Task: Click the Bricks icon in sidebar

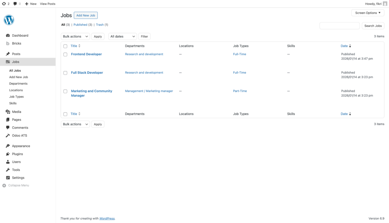Action: [8, 43]
